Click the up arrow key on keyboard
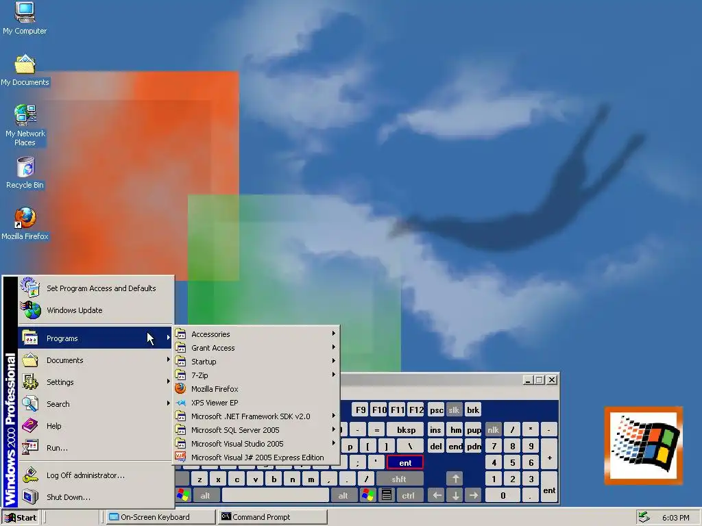Image resolution: width=702 pixels, height=526 pixels. pos(455,479)
